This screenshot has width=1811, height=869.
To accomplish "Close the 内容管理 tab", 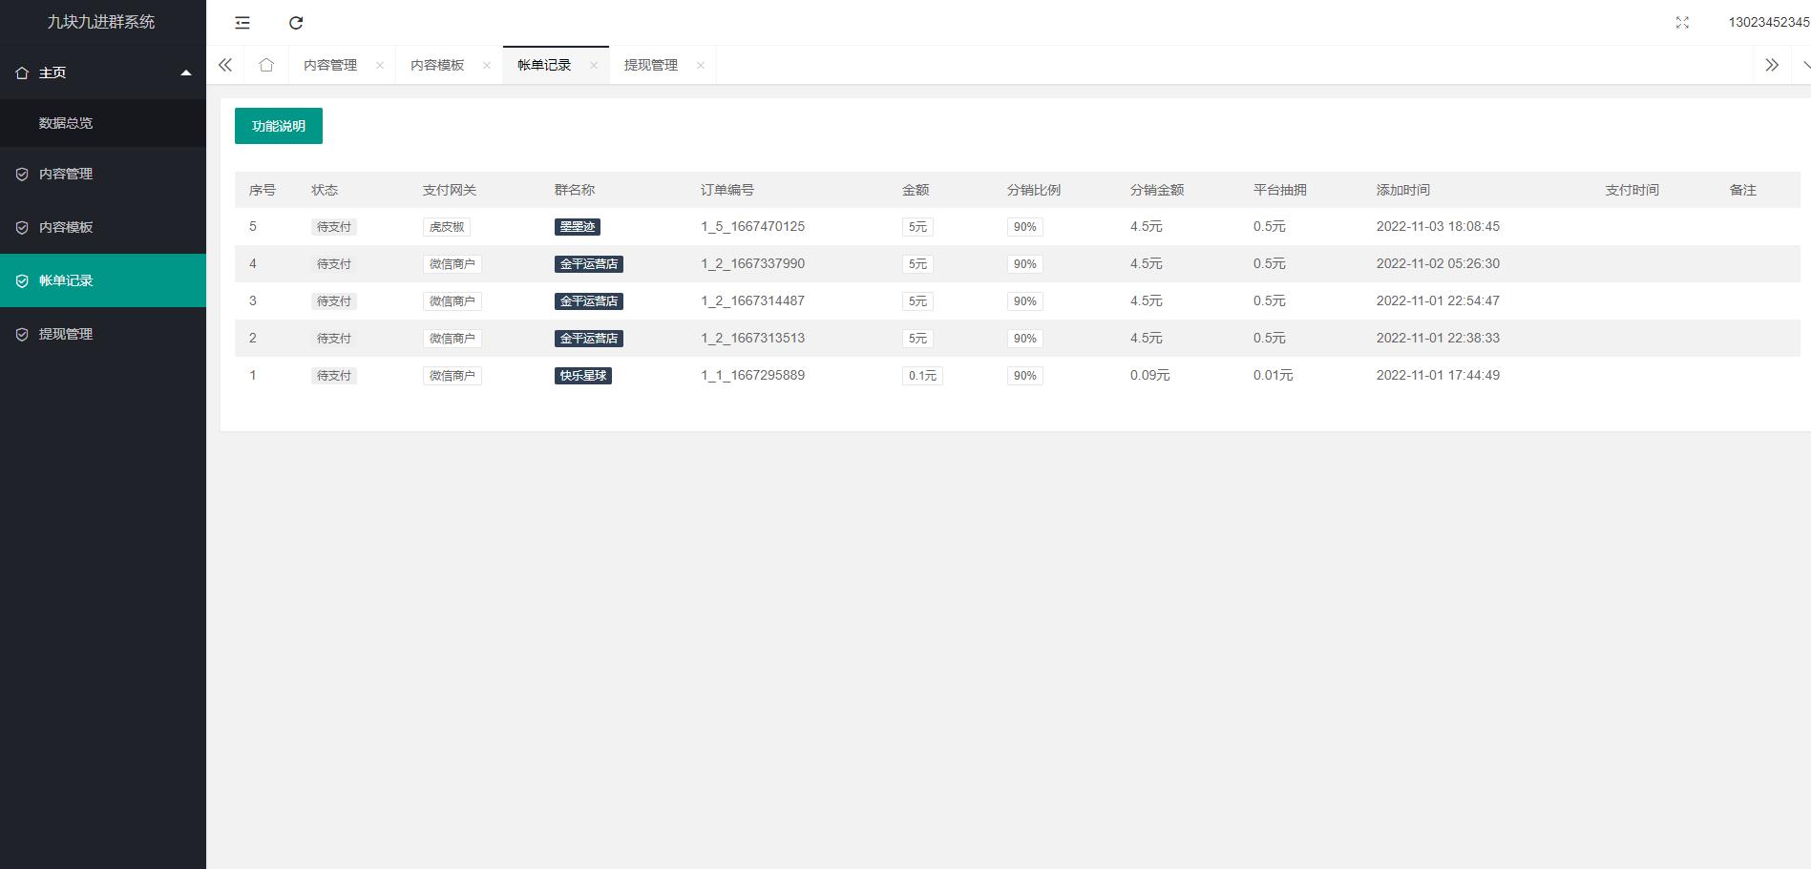I will pyautogui.click(x=380, y=66).
